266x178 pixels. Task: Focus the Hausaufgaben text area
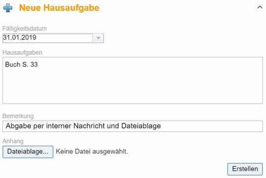coord(133,80)
